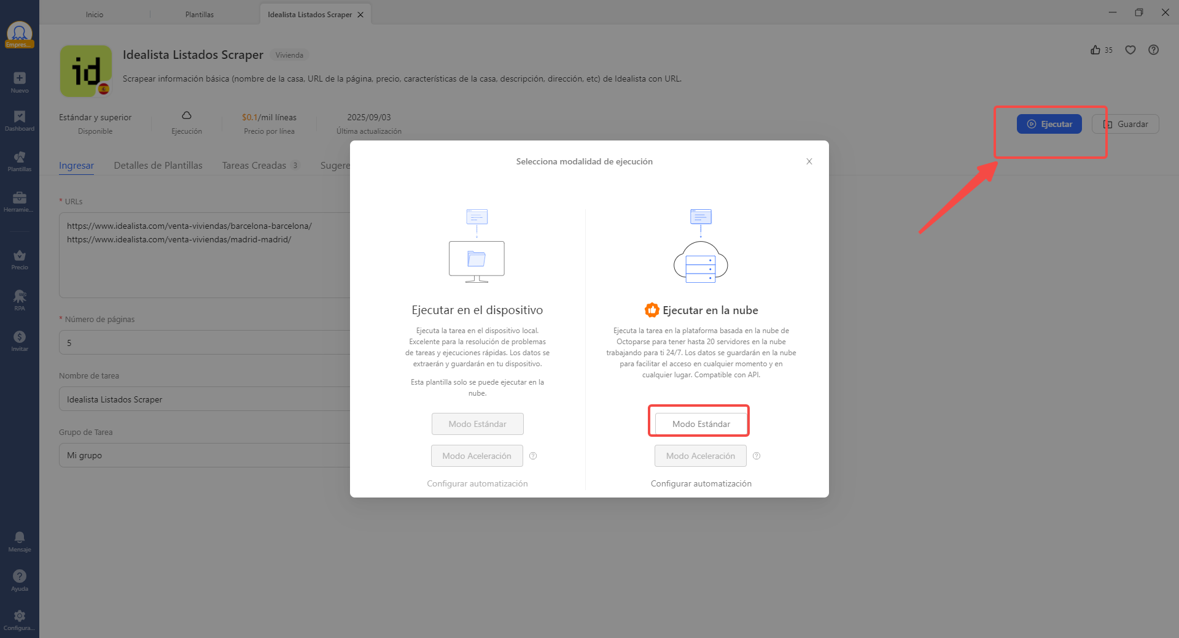Click cloud Configurar automatización link
This screenshot has width=1179, height=638.
pos(701,483)
